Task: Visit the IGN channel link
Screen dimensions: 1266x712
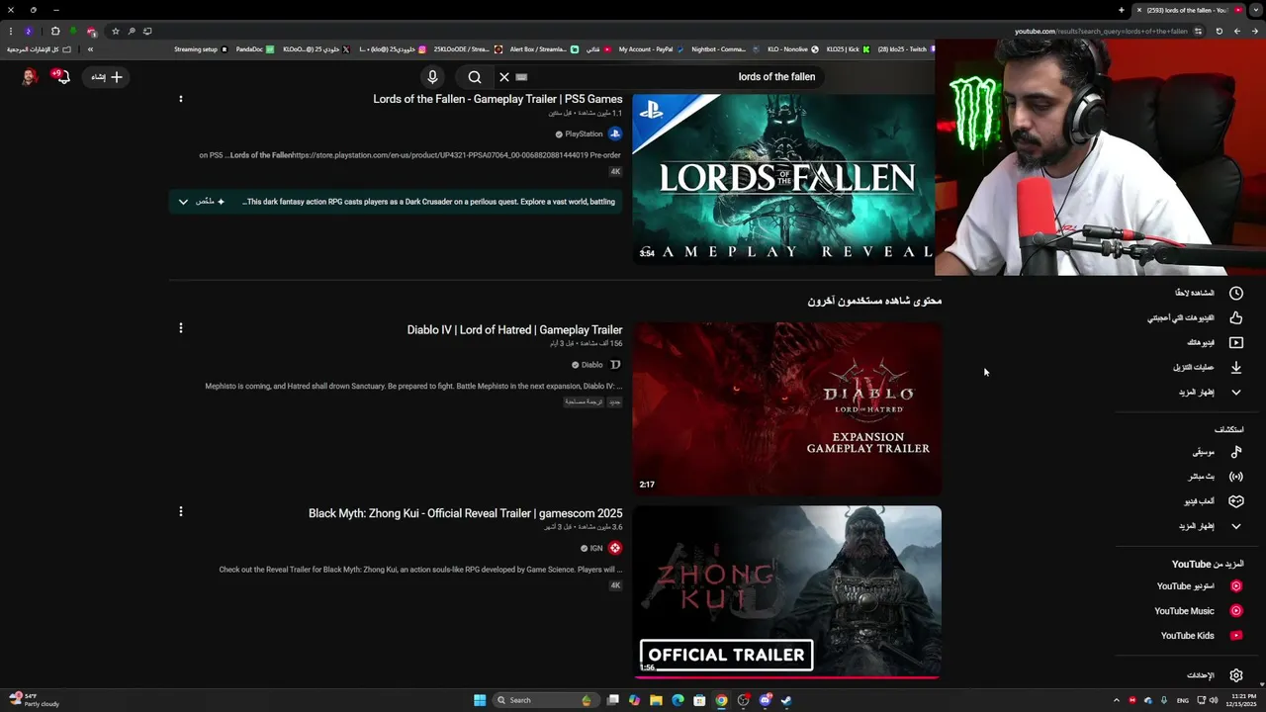Action: [595, 548]
